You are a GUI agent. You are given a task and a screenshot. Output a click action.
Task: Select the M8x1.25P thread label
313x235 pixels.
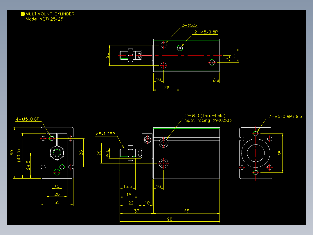pyautogui.click(x=105, y=134)
